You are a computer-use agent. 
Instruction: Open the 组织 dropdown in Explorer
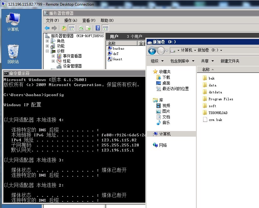coord(157,61)
